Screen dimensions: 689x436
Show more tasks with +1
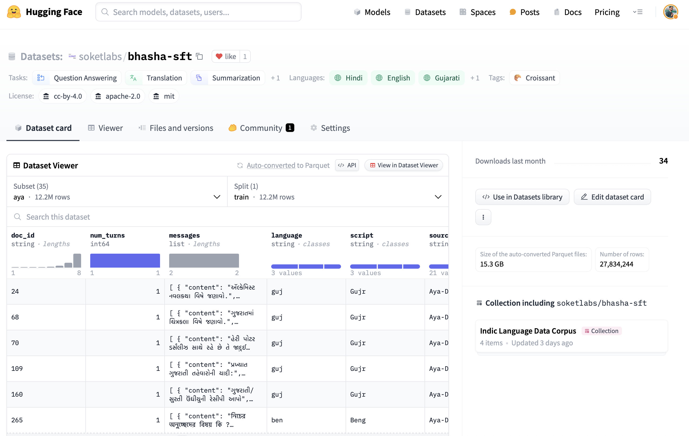275,78
